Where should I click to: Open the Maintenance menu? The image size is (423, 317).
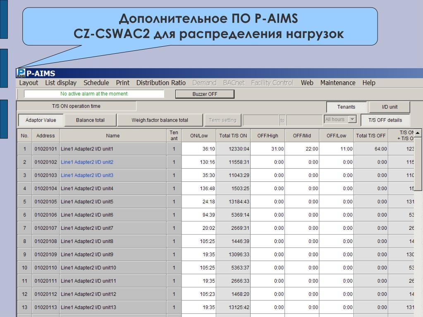point(338,83)
